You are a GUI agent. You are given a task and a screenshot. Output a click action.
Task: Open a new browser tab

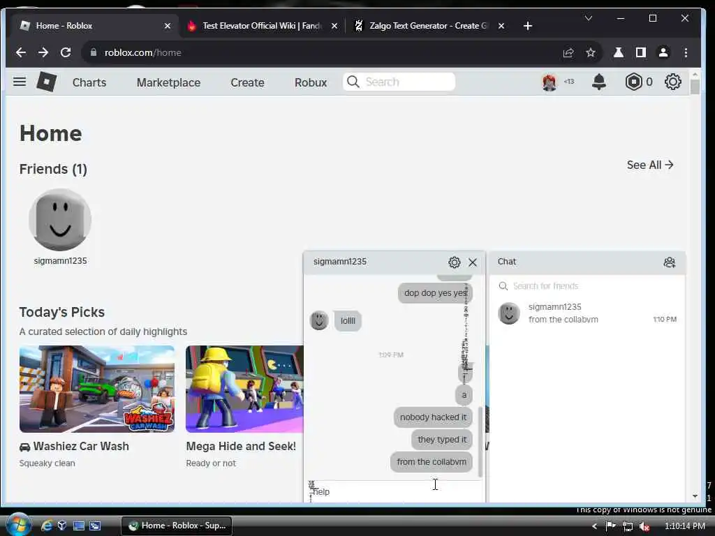(x=528, y=26)
